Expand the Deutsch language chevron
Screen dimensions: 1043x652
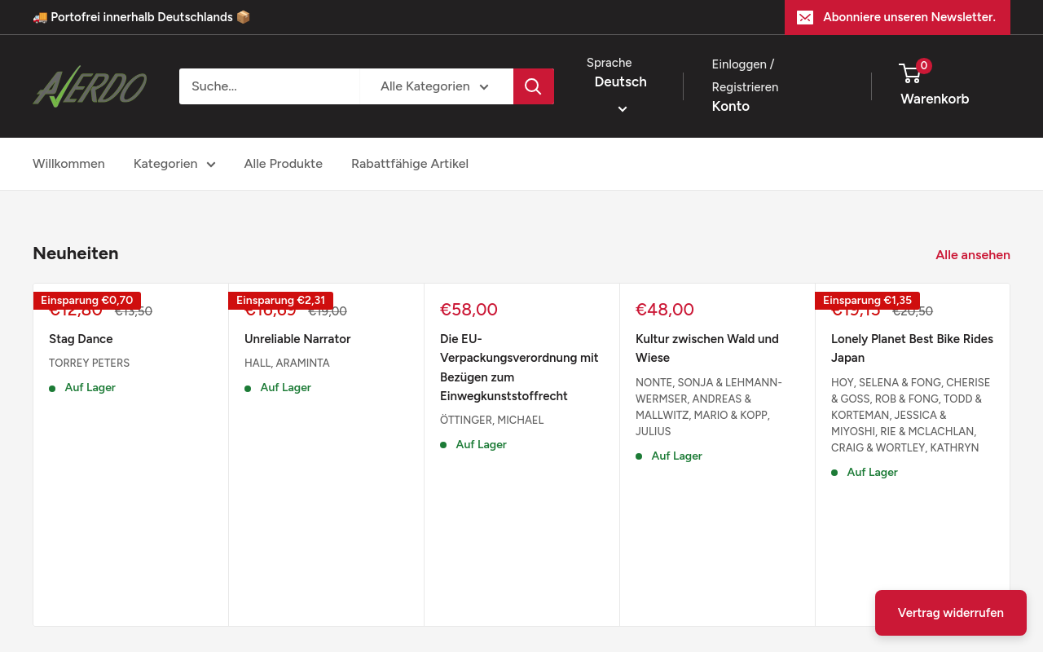pyautogui.click(x=622, y=108)
